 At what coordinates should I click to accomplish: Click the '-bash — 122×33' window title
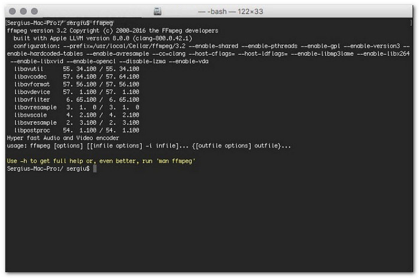pyautogui.click(x=230, y=11)
